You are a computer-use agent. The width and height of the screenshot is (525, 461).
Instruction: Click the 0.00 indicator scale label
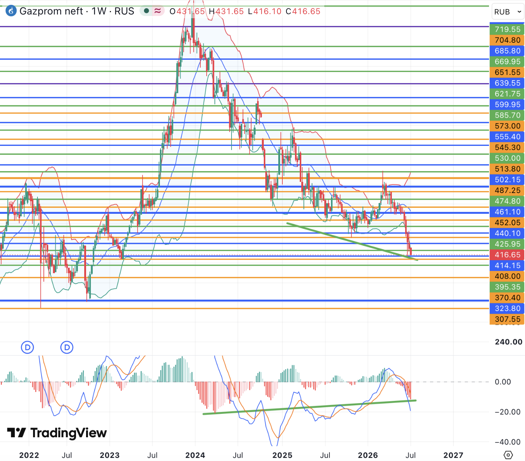(503, 382)
